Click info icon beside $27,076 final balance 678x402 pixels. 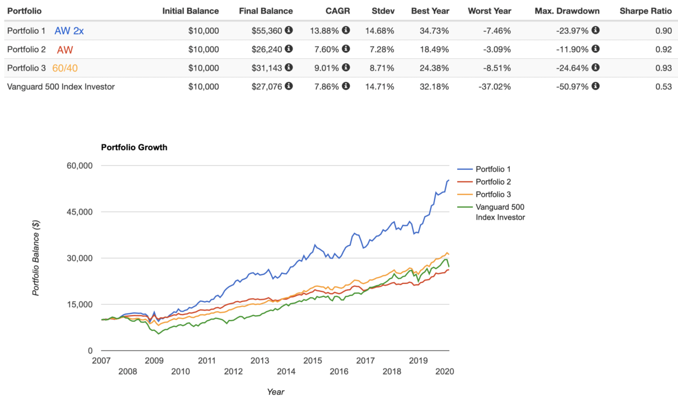click(289, 86)
